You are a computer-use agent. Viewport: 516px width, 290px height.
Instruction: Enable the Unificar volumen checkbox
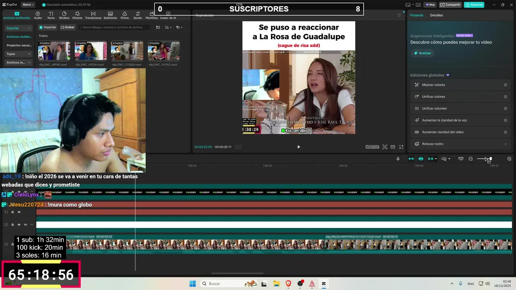coord(506,108)
